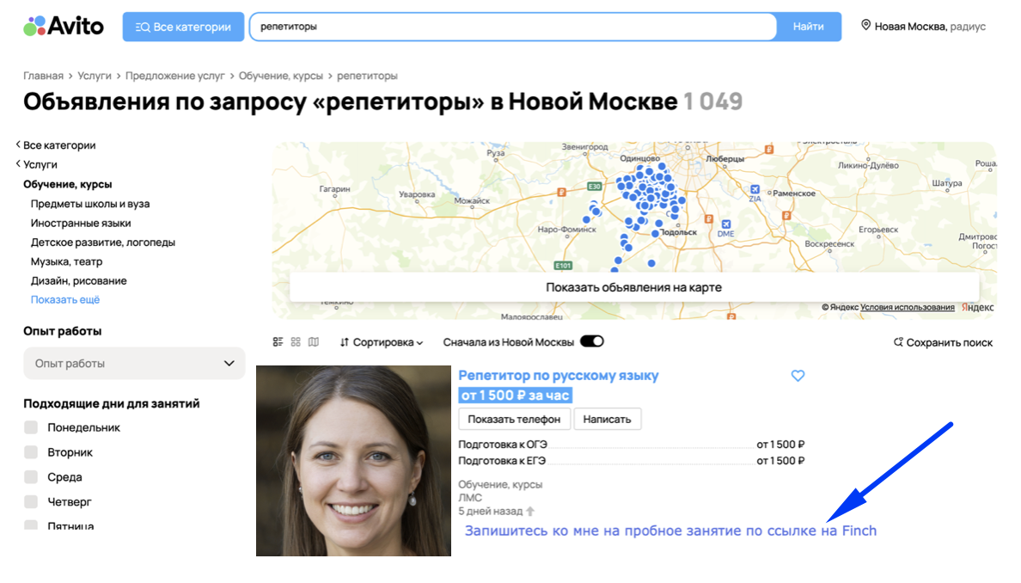Go to Предметы школы и вуза category
Image resolution: width=1021 pixels, height=583 pixels.
point(90,204)
